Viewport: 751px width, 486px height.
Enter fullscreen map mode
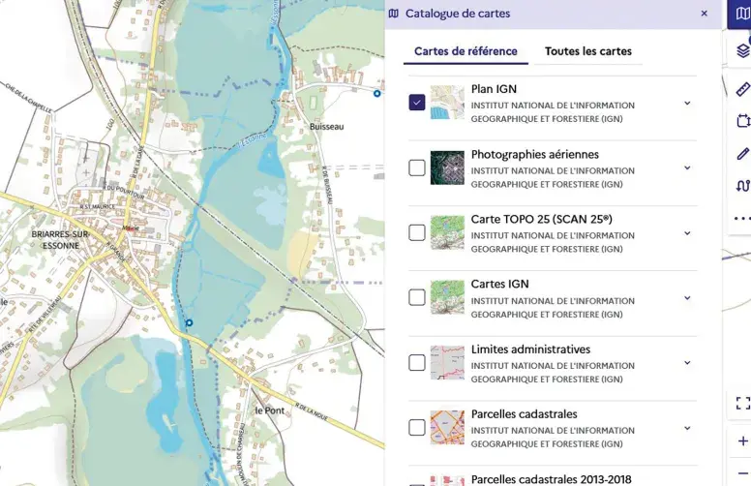[x=742, y=403]
